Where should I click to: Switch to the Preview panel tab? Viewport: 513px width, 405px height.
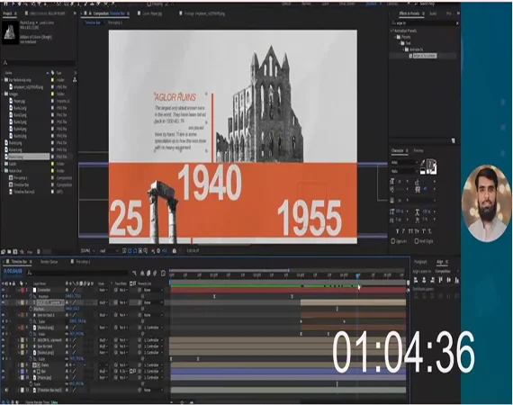click(x=418, y=150)
